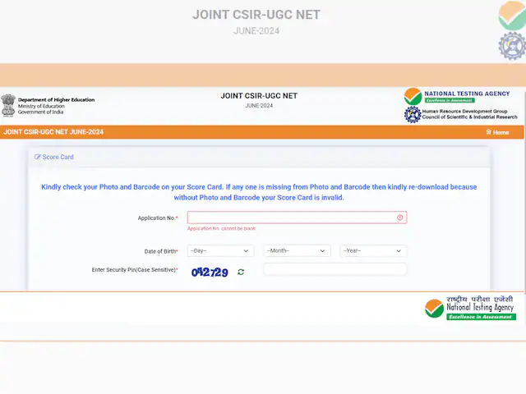
Task: Open the Month dropdown for date of birth
Action: tap(297, 251)
